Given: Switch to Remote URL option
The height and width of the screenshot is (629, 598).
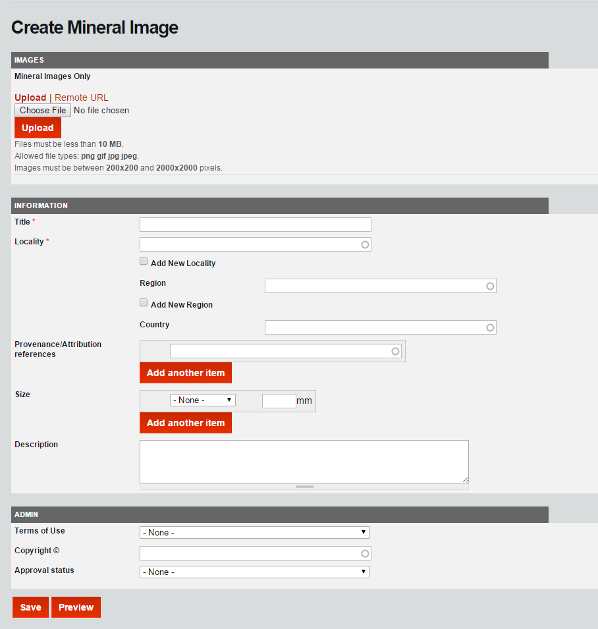Looking at the screenshot, I should pyautogui.click(x=82, y=97).
